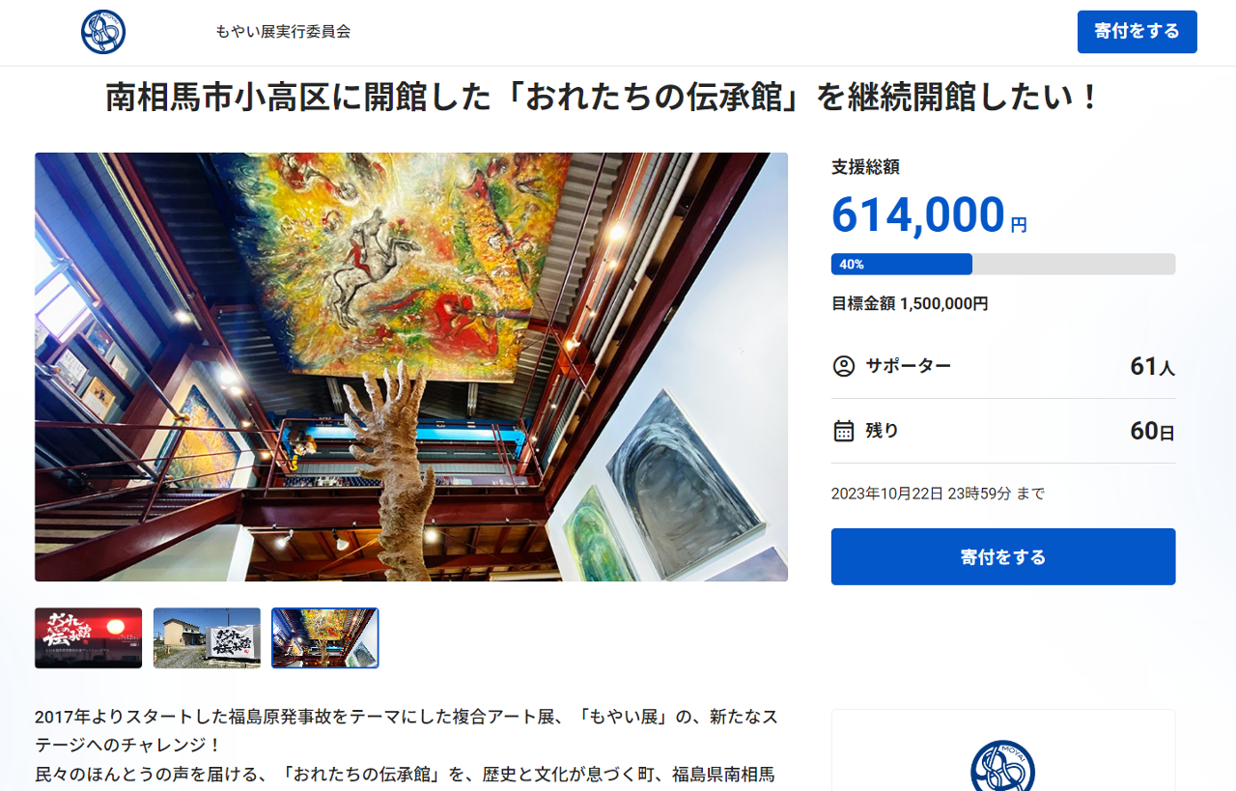Viewport: 1236px width, 791px height.
Task: Click the campaign title heading
Action: pyautogui.click(x=604, y=97)
